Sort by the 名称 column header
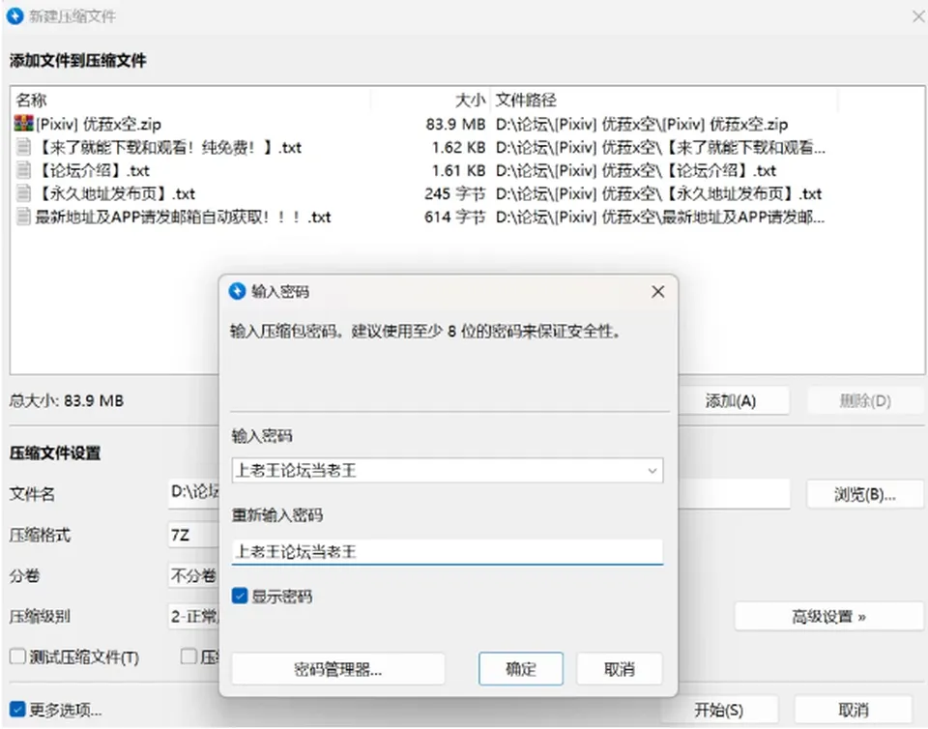The height and width of the screenshot is (729, 928). [31, 100]
